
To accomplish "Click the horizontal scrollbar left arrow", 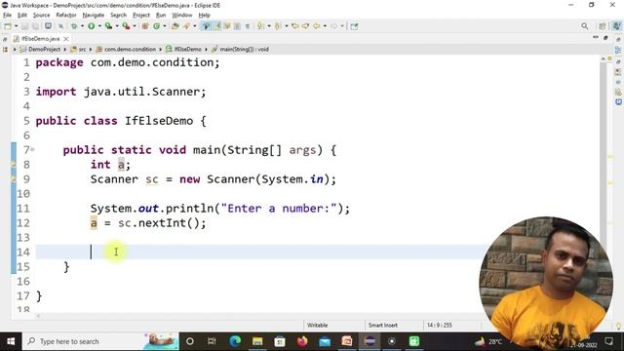I will (x=38, y=316).
